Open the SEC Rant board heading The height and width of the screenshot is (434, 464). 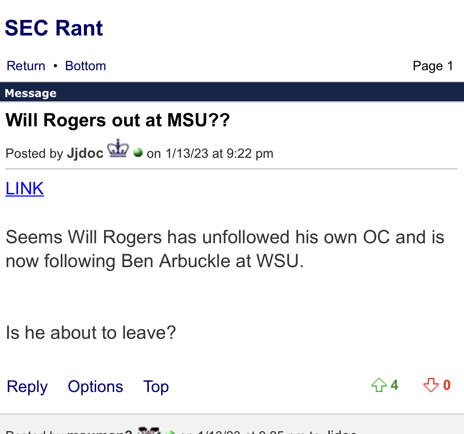point(54,28)
